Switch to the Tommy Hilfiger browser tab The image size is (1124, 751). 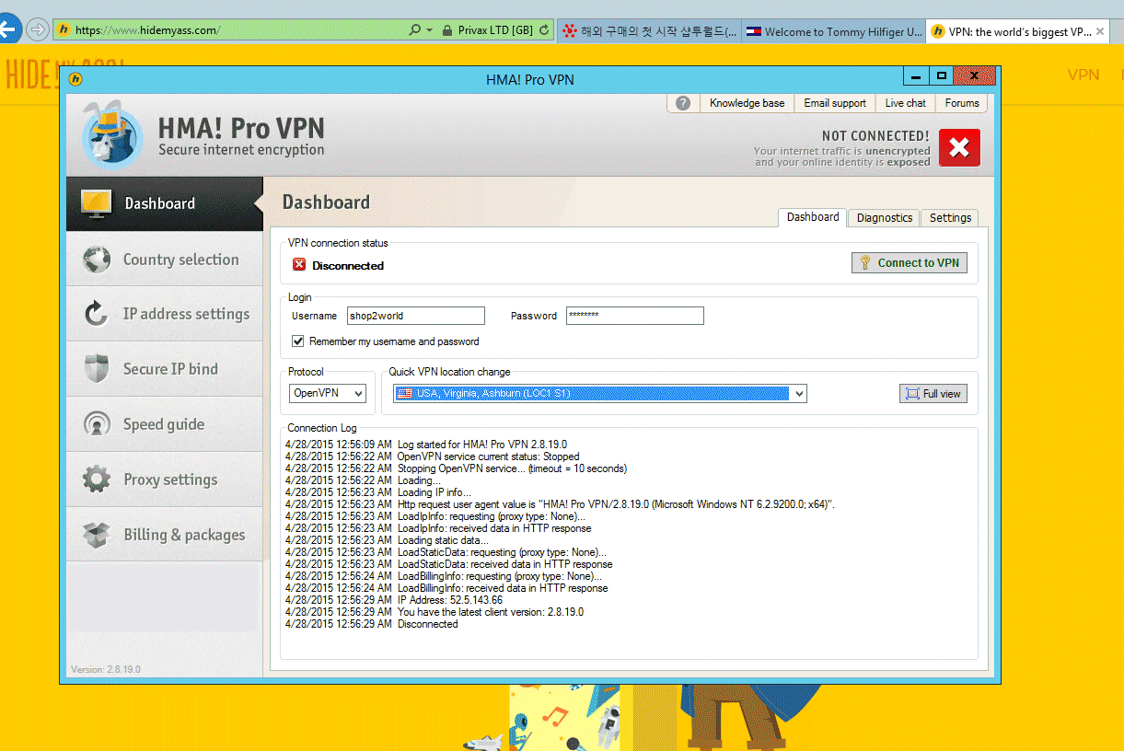pos(833,31)
